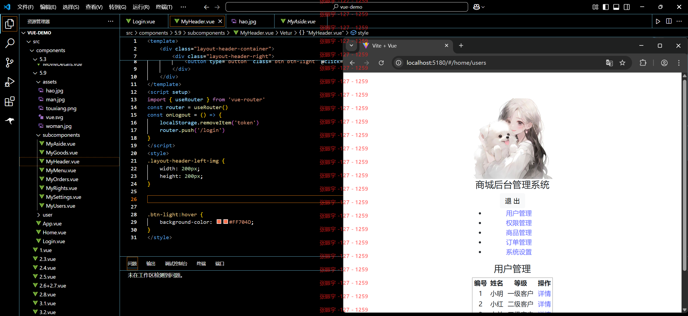This screenshot has height=316, width=688.
Task: Open the 用户管理 link
Action: pos(519,213)
